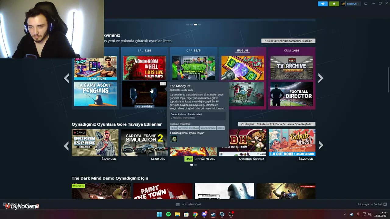
Task: Open the No More Room in Hell capsule
Action: point(144,68)
